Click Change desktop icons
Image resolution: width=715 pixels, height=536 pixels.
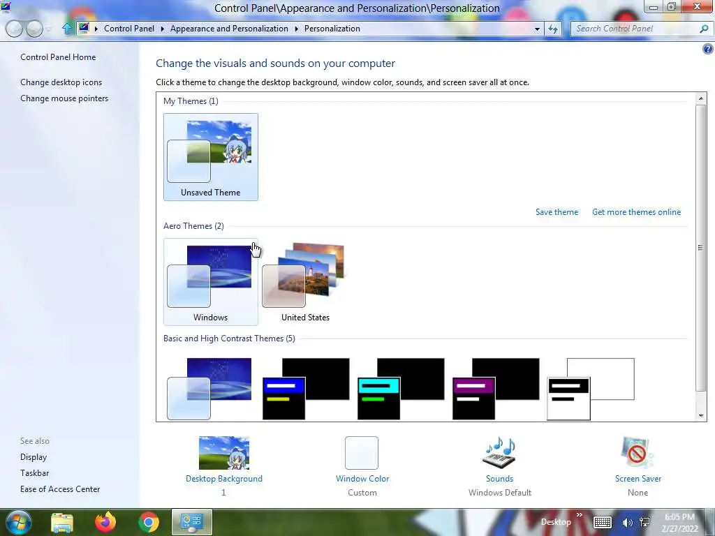click(61, 82)
